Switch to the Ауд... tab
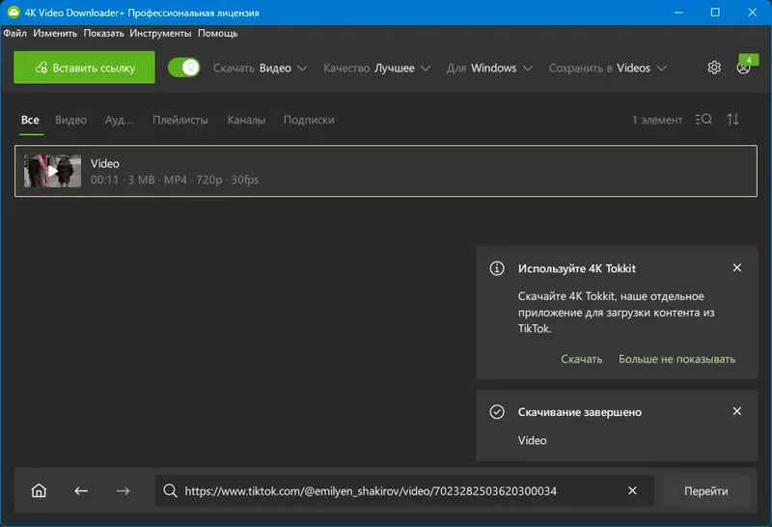Screen dimensions: 772x527 (x=119, y=120)
